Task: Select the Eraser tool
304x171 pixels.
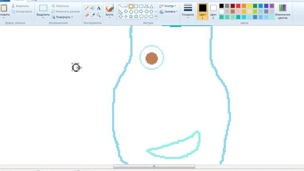Action: pos(87,15)
